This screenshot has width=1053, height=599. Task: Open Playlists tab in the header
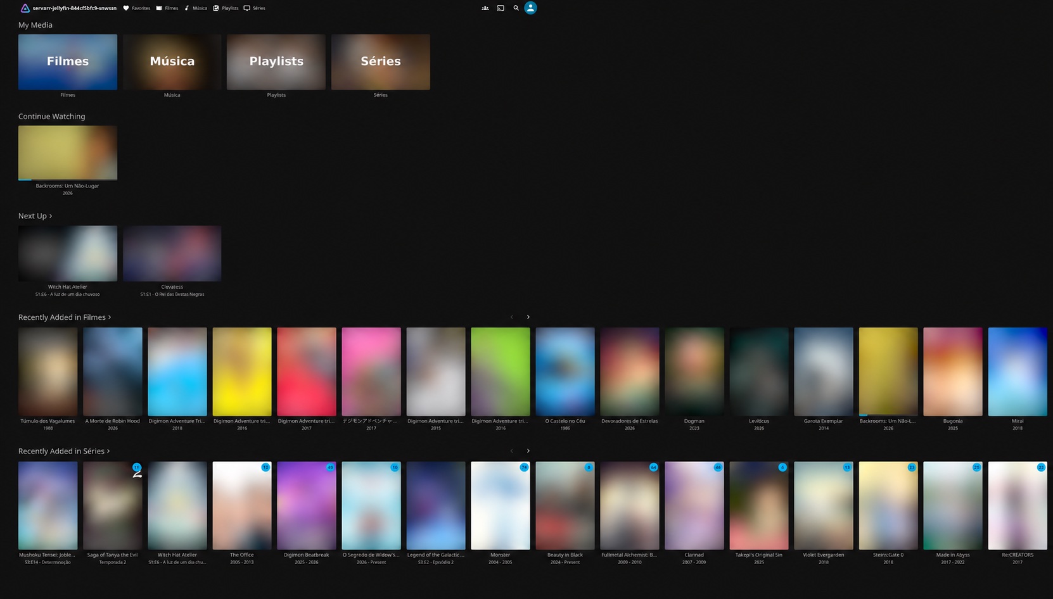pyautogui.click(x=226, y=8)
